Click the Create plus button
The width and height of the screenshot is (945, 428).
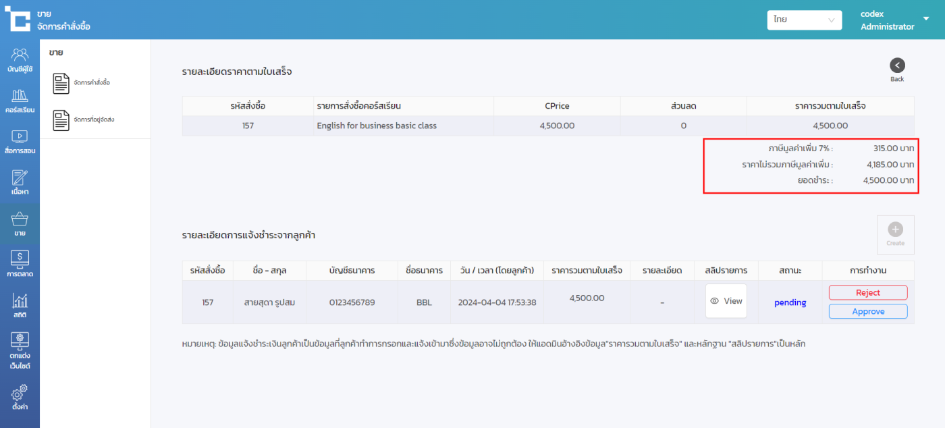point(895,234)
